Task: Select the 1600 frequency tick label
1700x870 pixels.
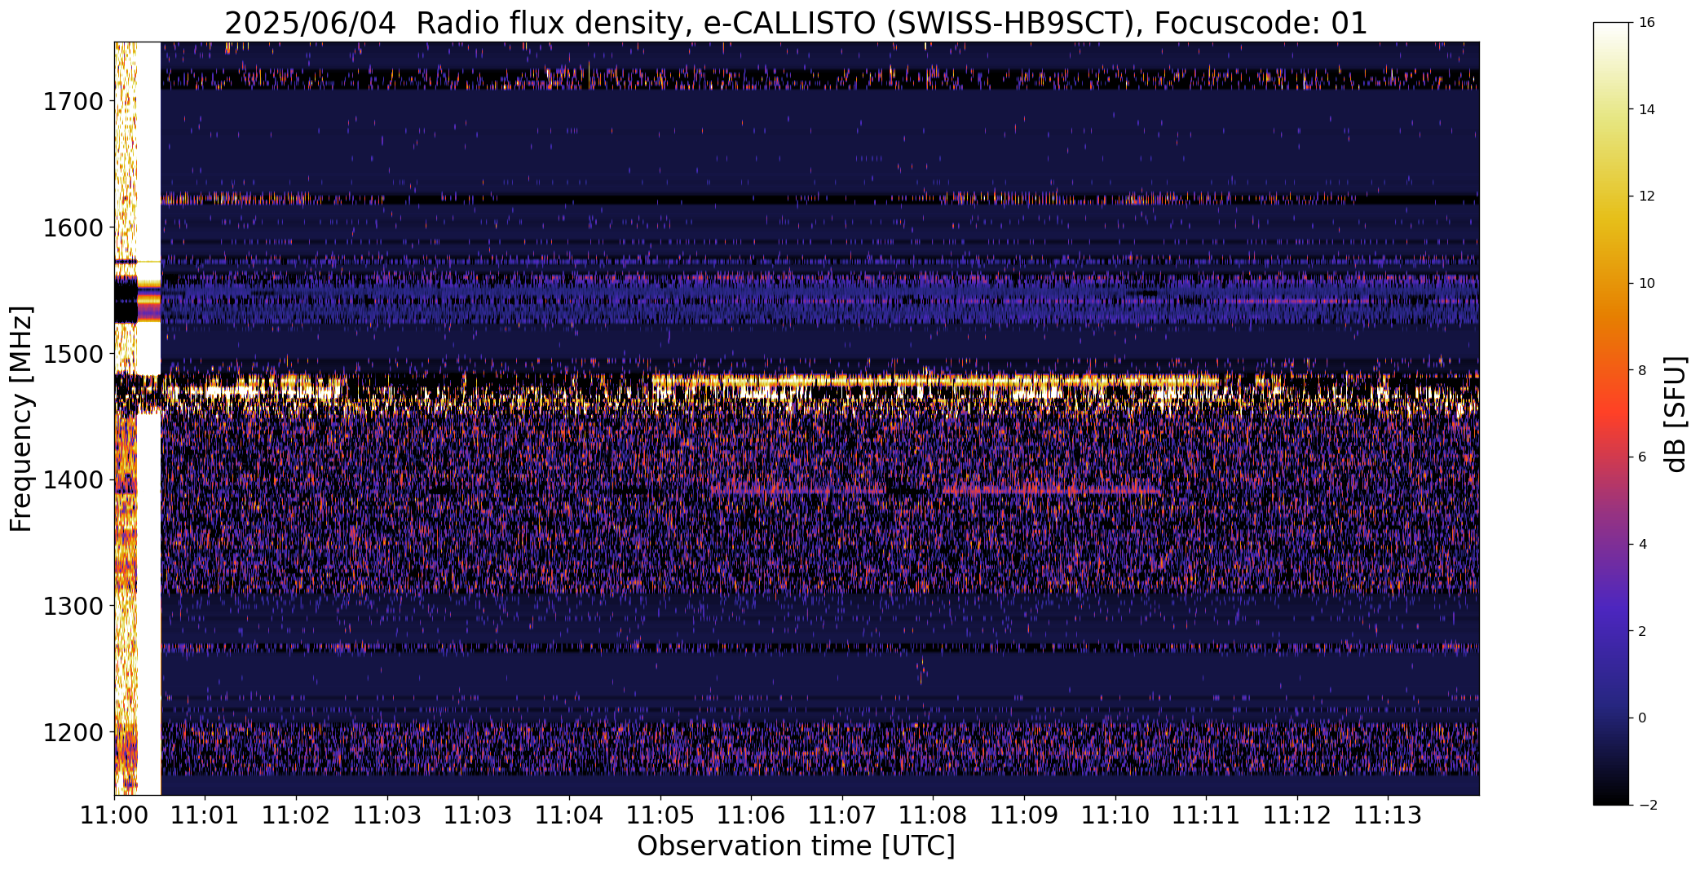Action: click(73, 227)
